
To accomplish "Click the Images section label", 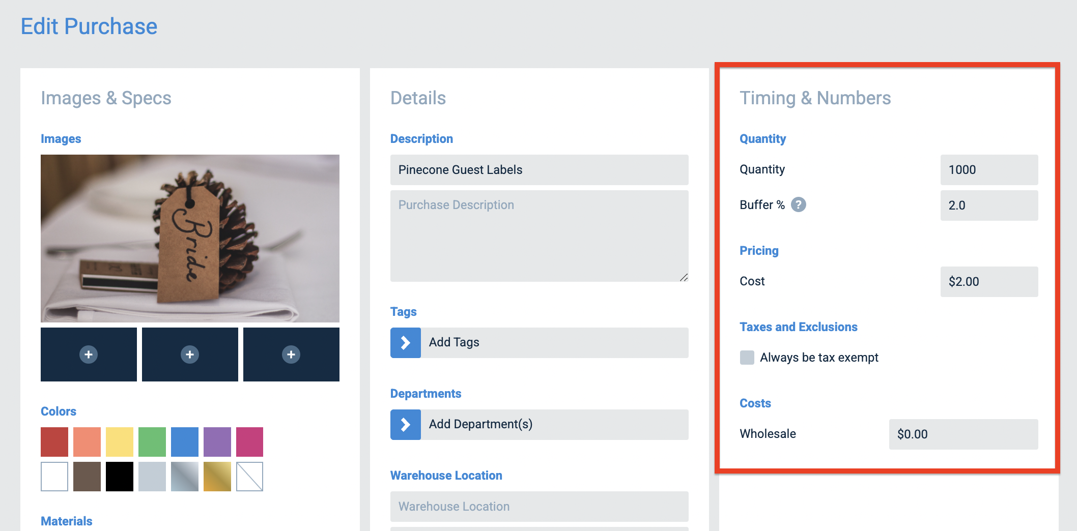I will coord(61,139).
